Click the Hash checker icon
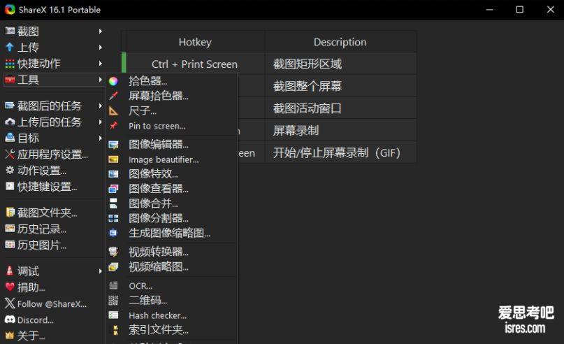 [113, 315]
